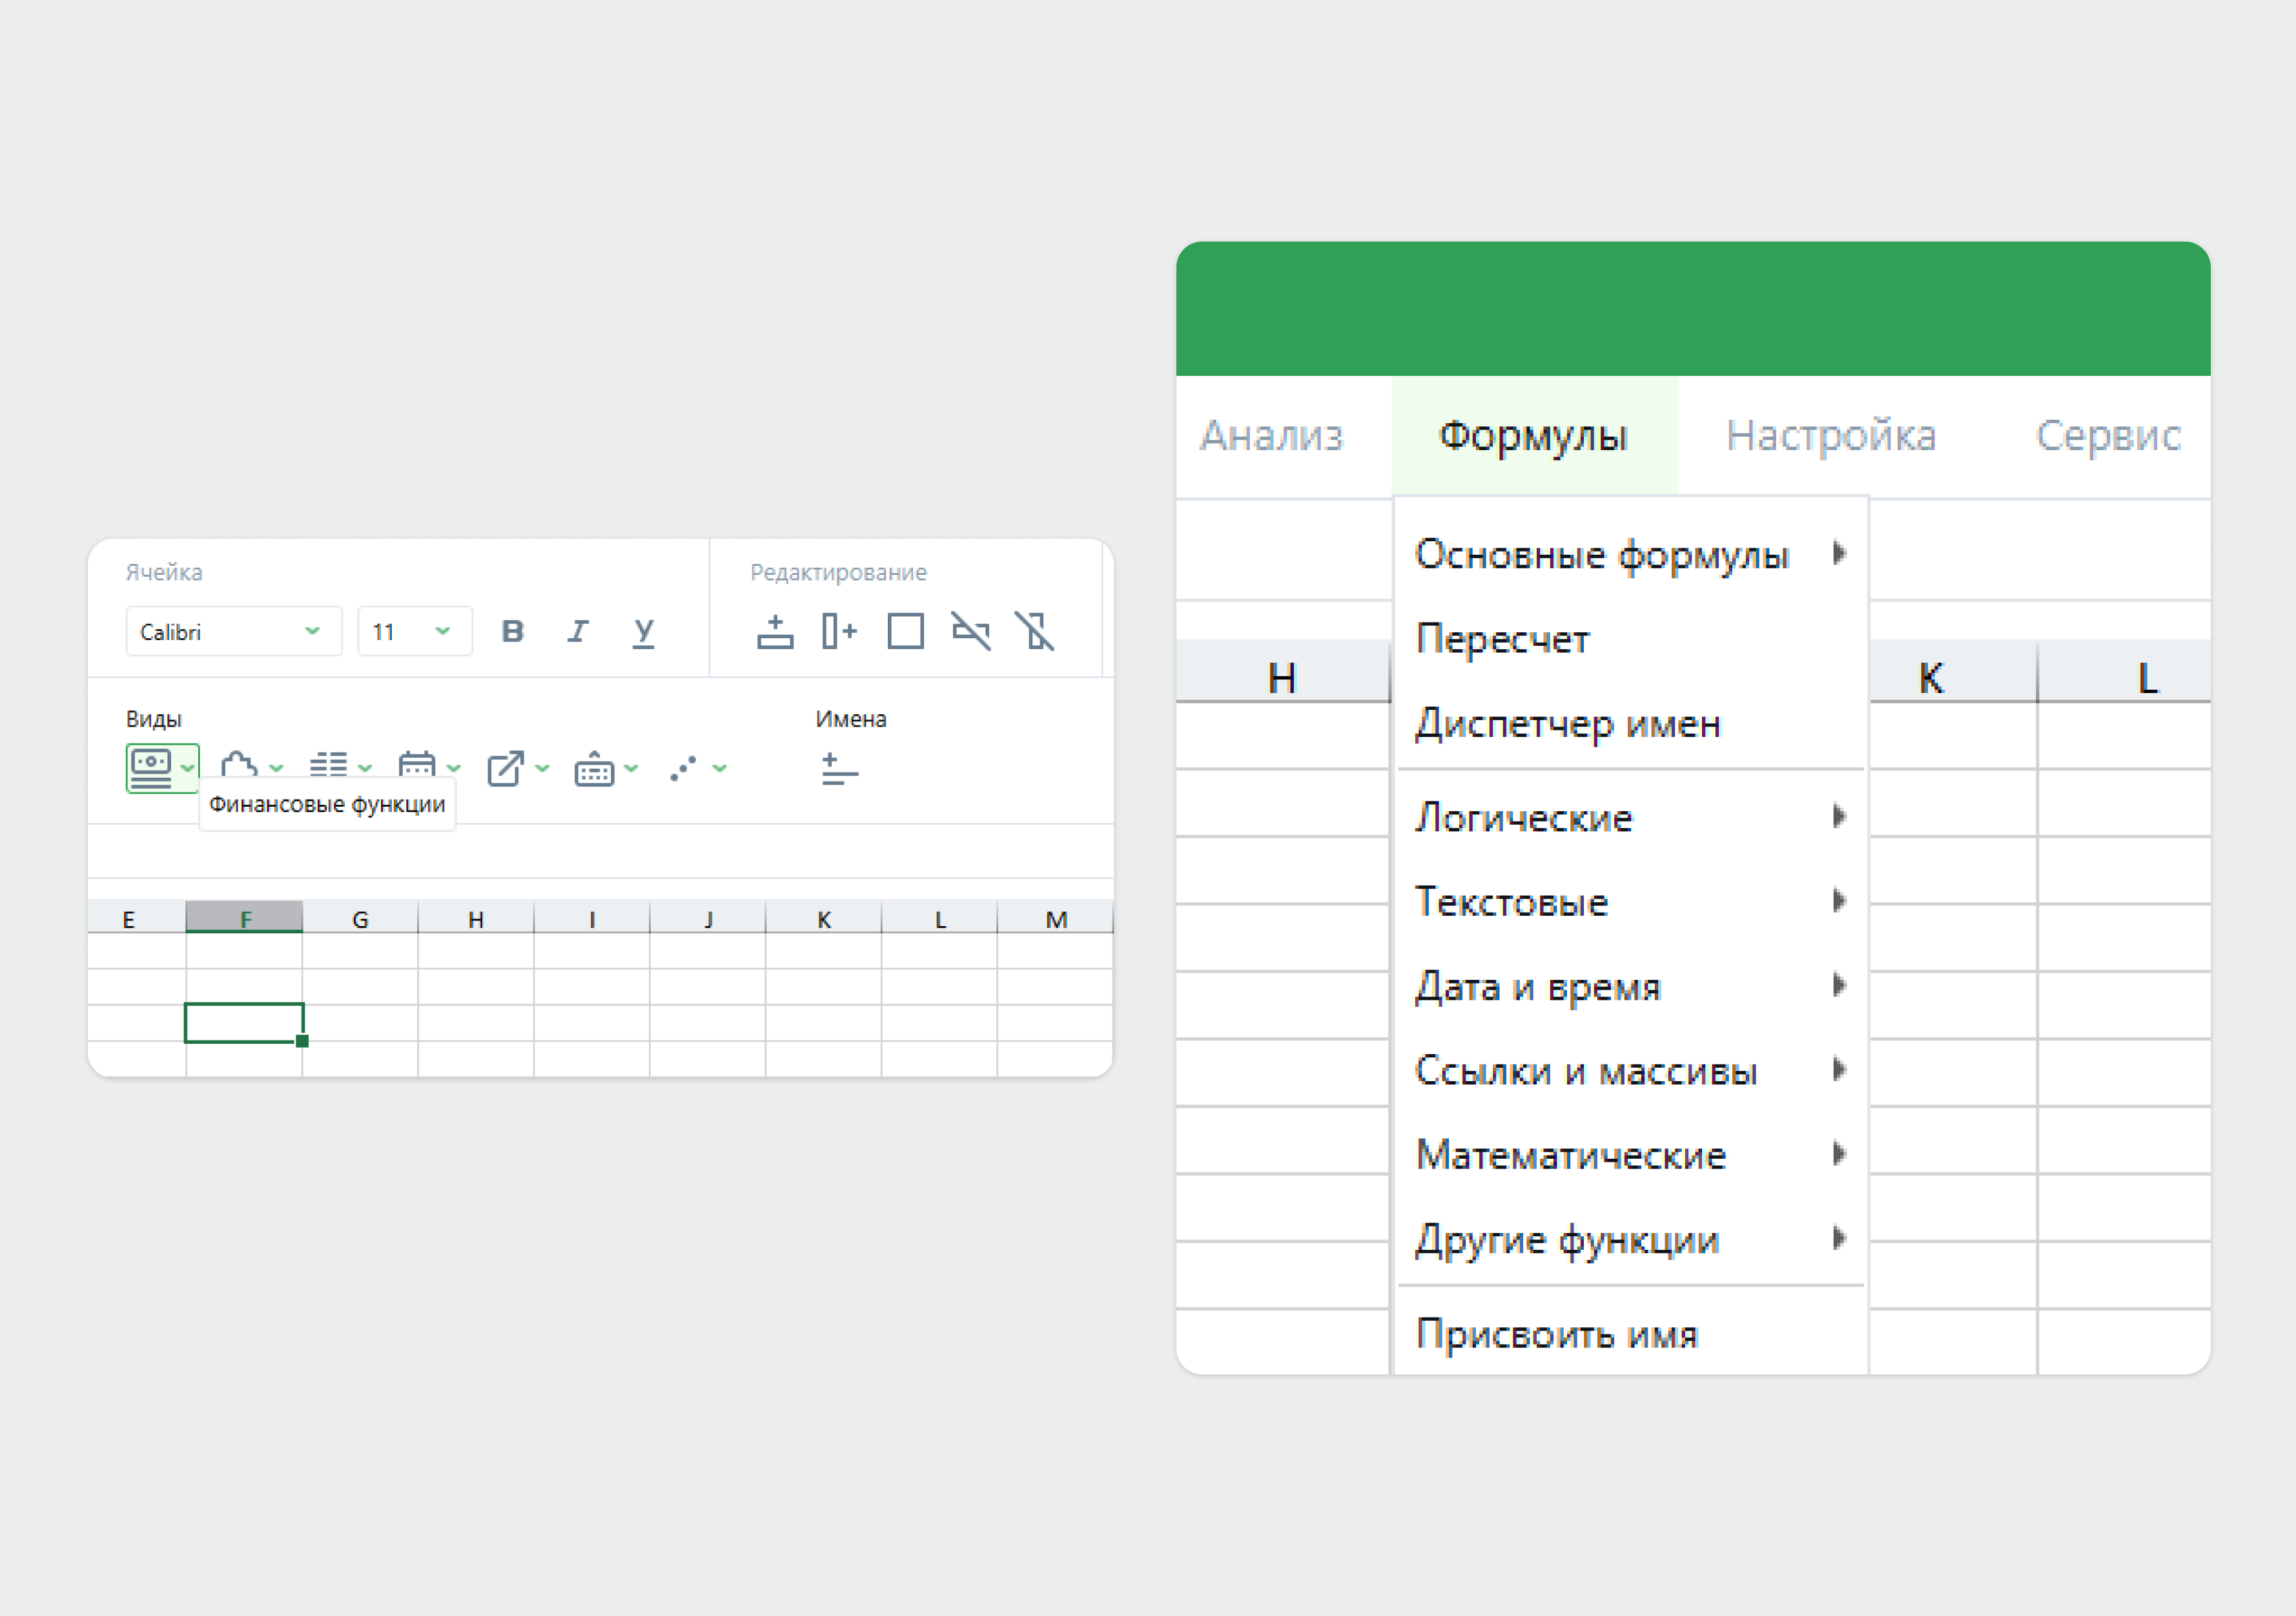This screenshot has width=2296, height=1616.
Task: Open the Calibri font dropdown
Action: coord(234,632)
